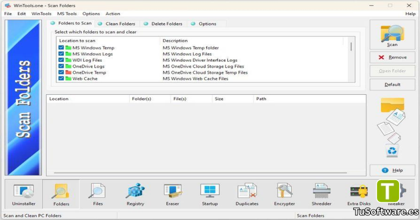The image size is (420, 220).
Task: Select MS OneDrive Cloud Storage Log Files text
Action: [203, 67]
